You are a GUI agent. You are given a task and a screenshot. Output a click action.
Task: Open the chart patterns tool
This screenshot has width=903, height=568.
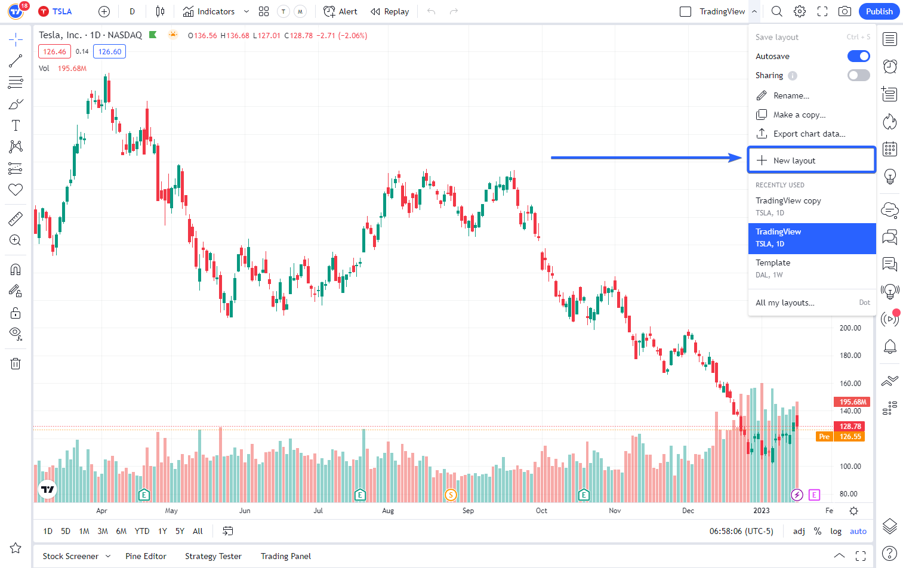(x=16, y=147)
